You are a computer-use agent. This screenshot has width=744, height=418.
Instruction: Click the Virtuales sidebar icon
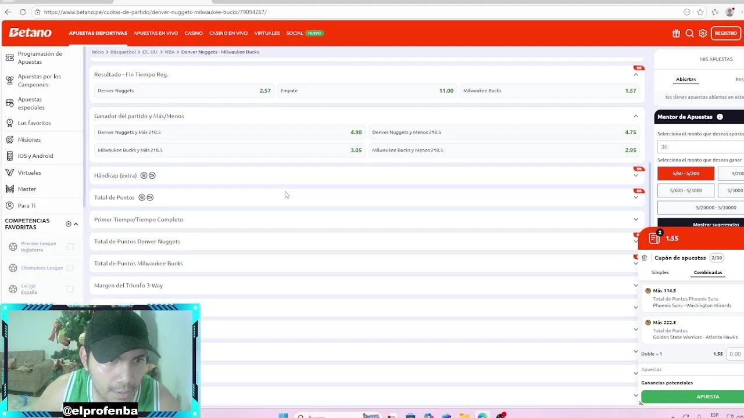tap(9, 172)
